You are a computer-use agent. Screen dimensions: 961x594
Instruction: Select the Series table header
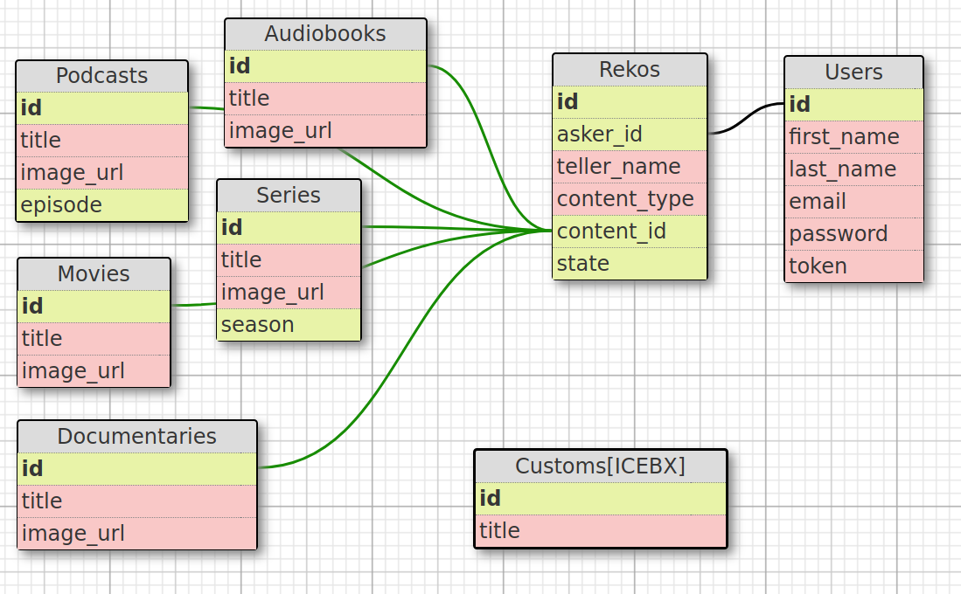click(289, 196)
